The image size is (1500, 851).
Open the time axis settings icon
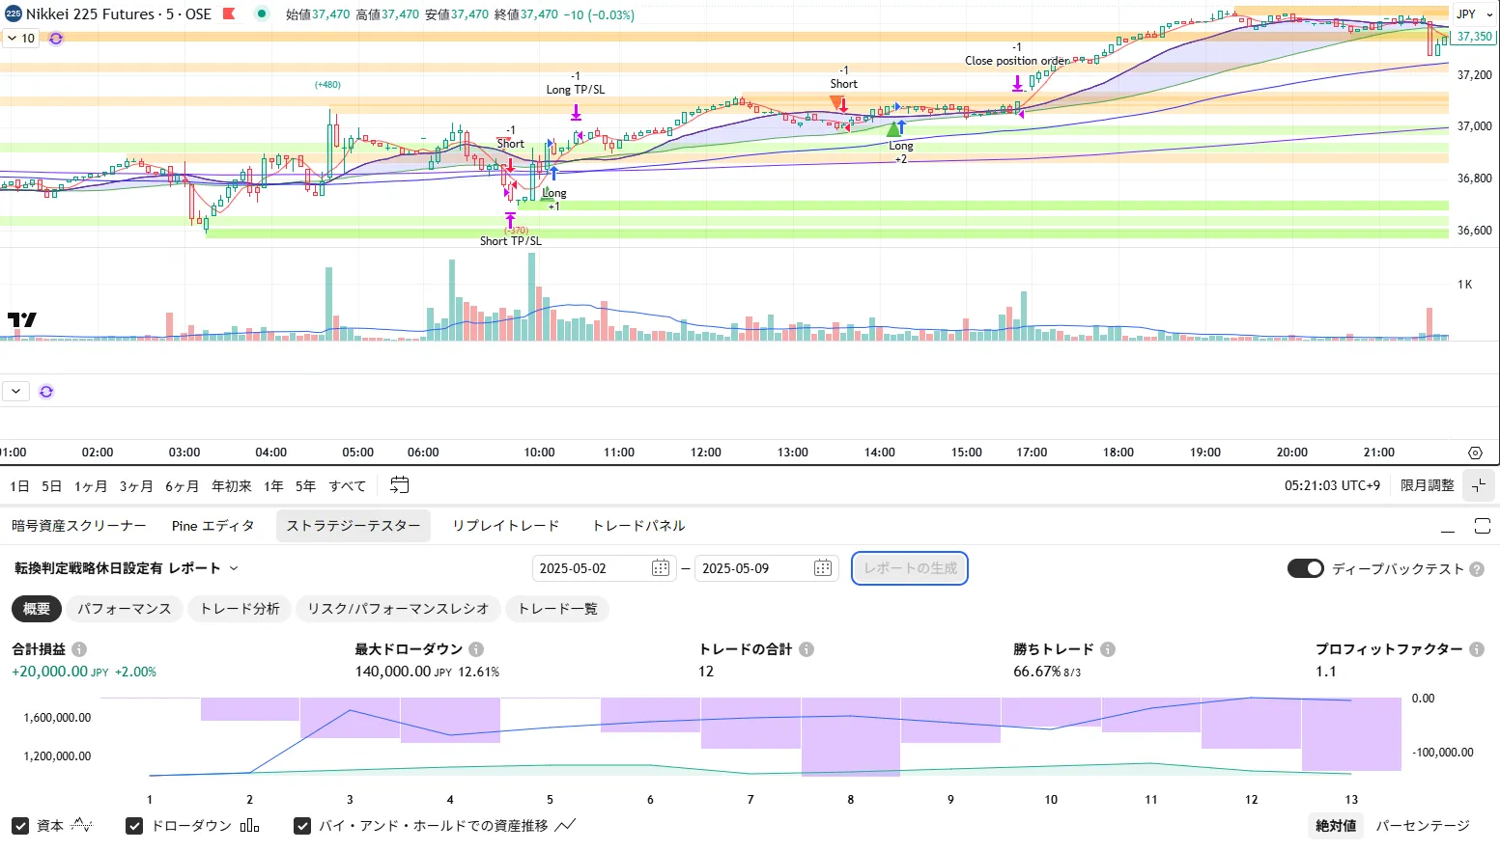(x=1475, y=453)
